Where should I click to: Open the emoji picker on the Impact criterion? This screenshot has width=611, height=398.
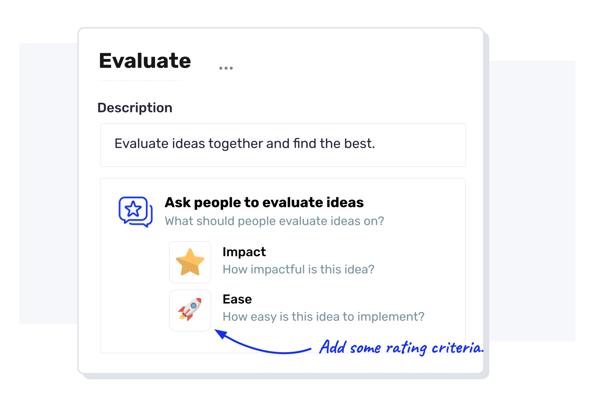tap(190, 262)
